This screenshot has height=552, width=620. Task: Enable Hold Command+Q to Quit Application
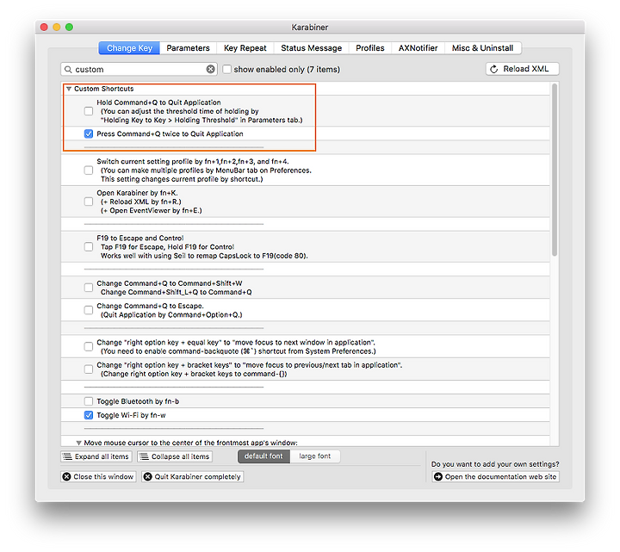tap(89, 111)
